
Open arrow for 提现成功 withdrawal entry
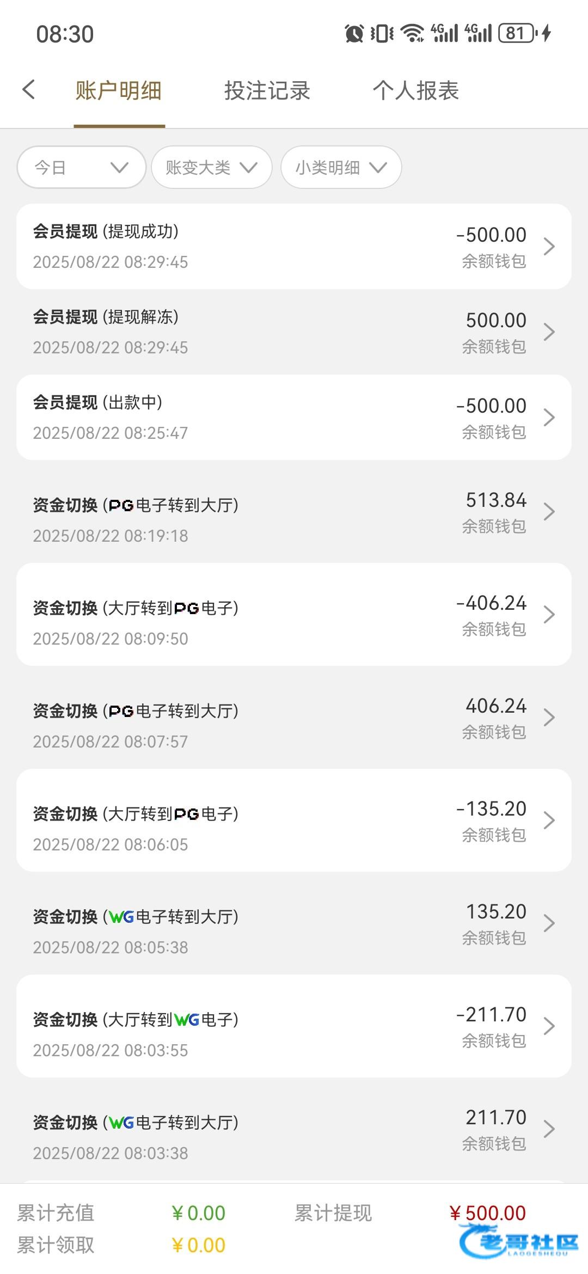[x=549, y=247]
